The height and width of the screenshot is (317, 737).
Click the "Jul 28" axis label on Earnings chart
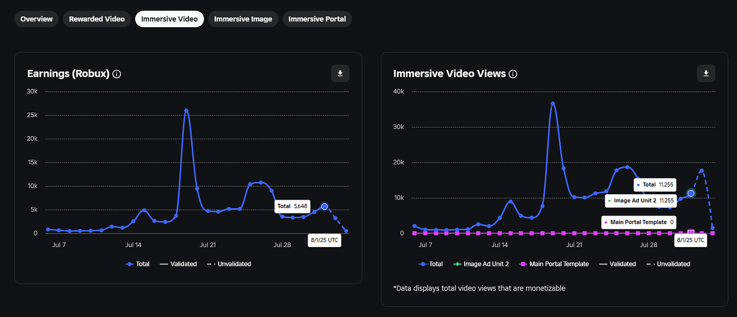tap(282, 245)
